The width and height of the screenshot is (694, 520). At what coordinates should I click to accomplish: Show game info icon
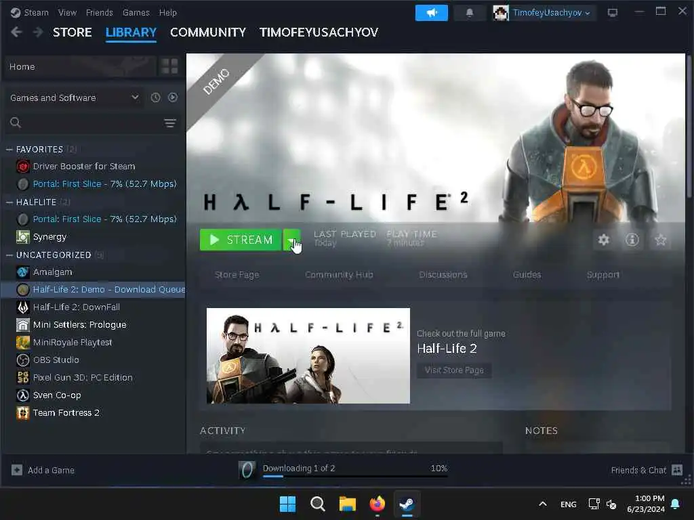pyautogui.click(x=632, y=240)
